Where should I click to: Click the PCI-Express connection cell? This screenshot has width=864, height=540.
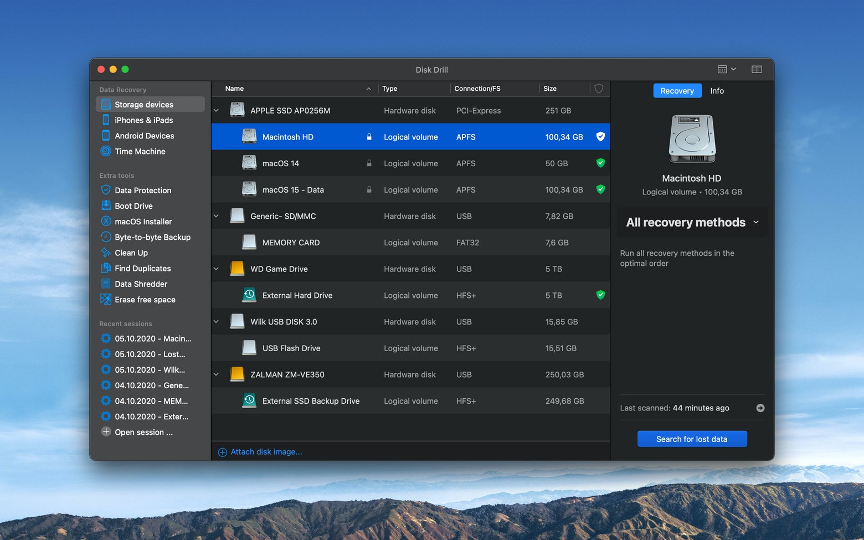pyautogui.click(x=479, y=110)
